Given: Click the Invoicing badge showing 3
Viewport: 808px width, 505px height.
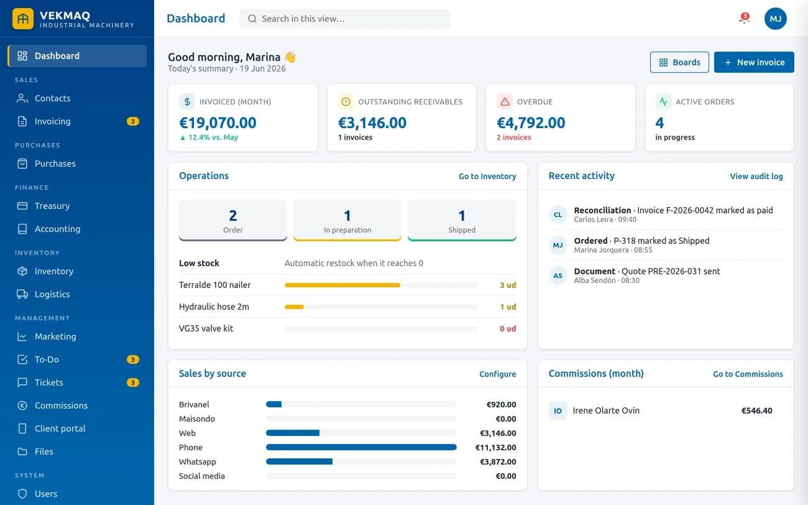Looking at the screenshot, I should (x=132, y=121).
